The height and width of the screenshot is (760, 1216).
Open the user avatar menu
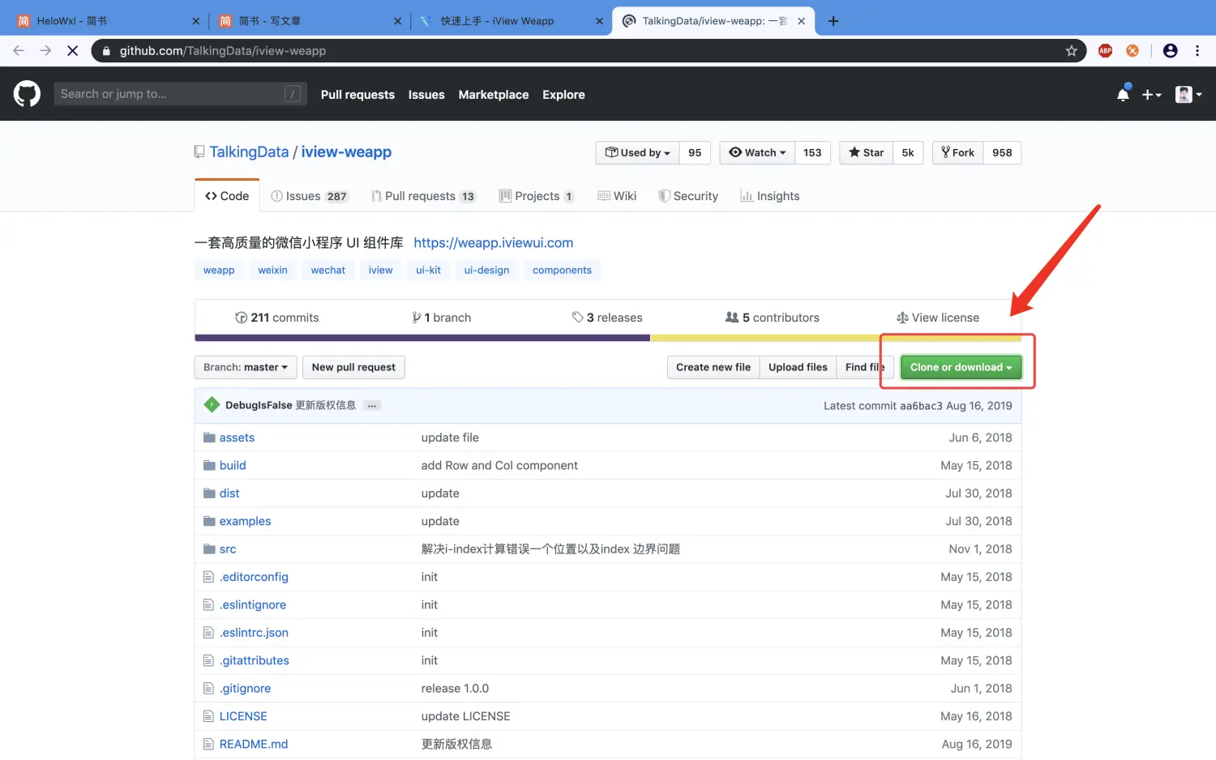tap(1188, 95)
